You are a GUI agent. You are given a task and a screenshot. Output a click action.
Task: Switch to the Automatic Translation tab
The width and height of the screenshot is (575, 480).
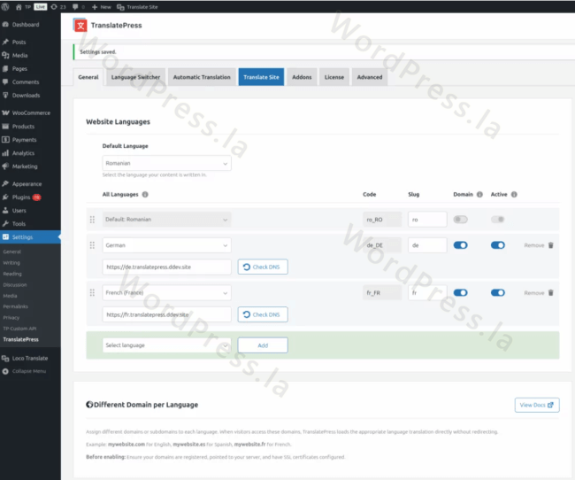[x=201, y=77]
